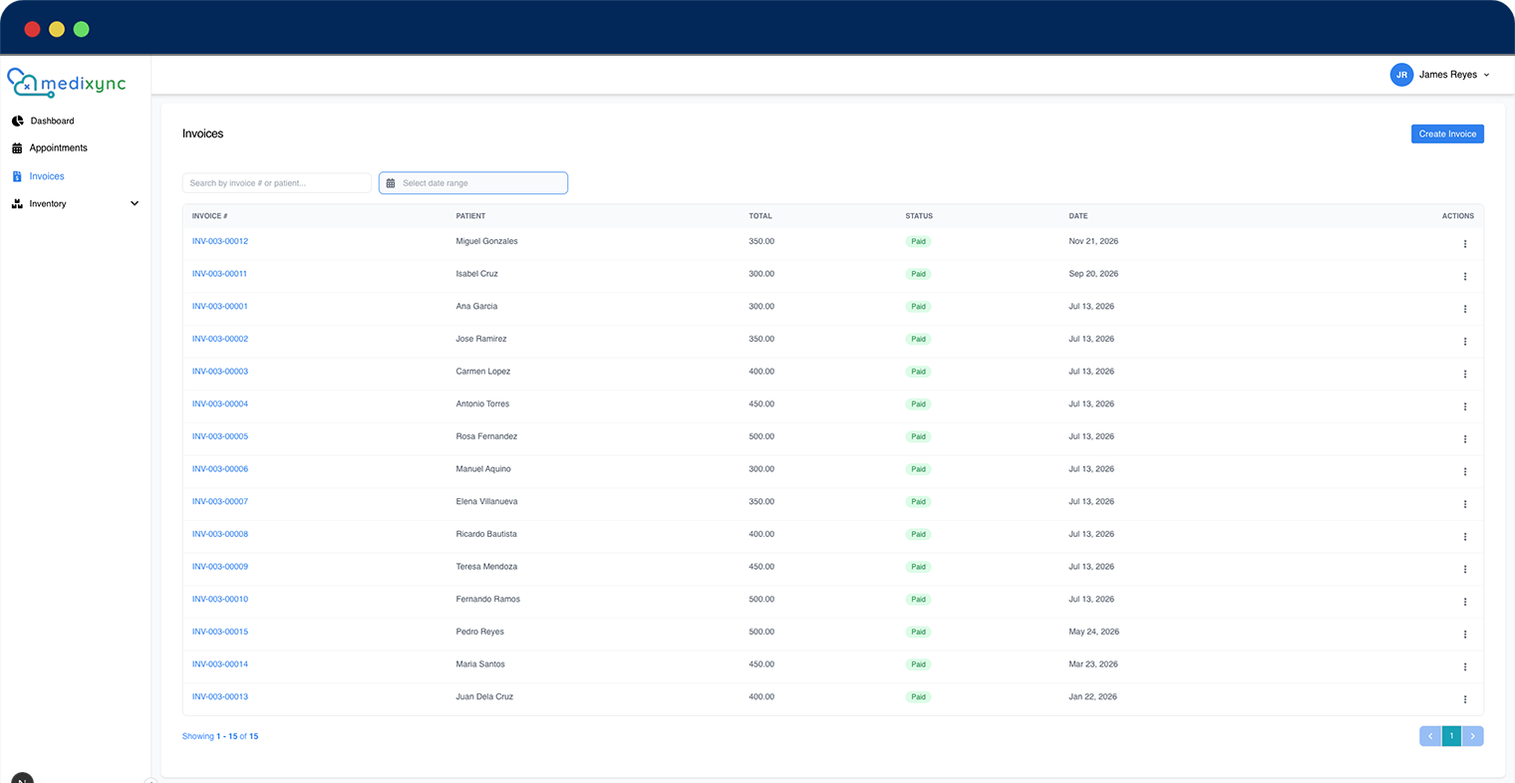Click the Inventory boxes icon
The height and width of the screenshot is (783, 1515).
click(x=17, y=203)
